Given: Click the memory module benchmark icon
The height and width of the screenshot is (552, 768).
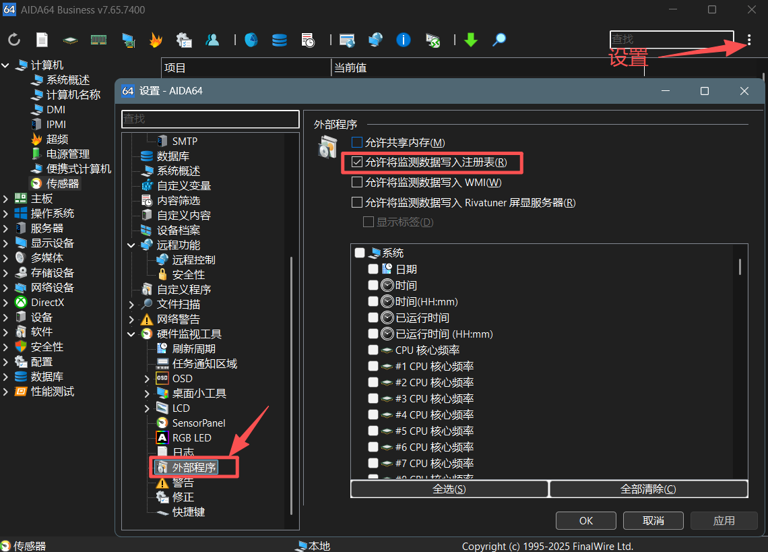Looking at the screenshot, I should coord(98,40).
